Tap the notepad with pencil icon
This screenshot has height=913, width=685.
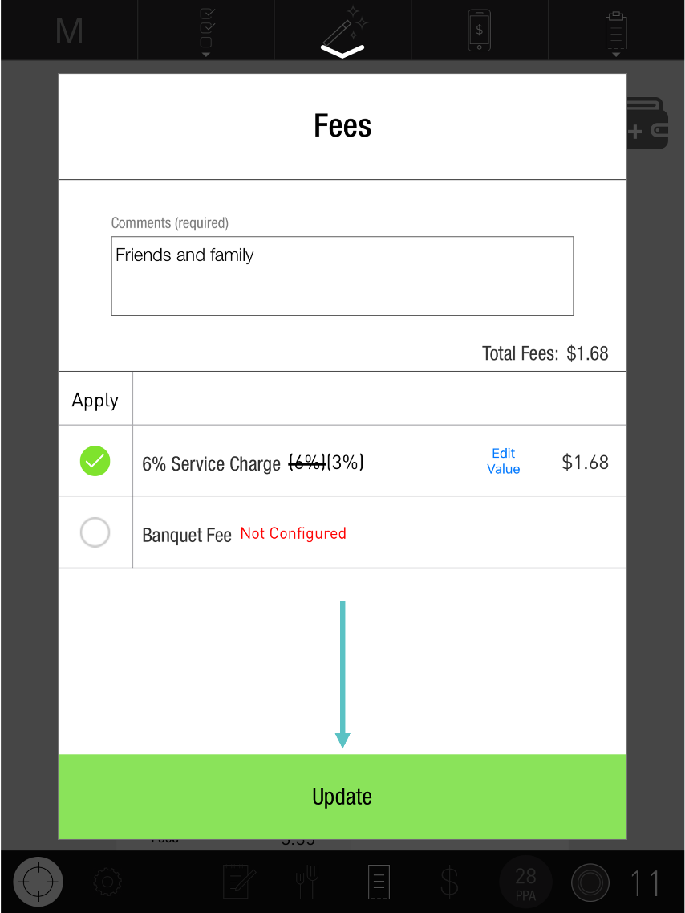tap(238, 882)
